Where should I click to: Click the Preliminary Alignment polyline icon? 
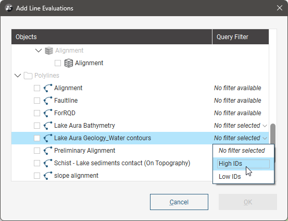point(48,151)
